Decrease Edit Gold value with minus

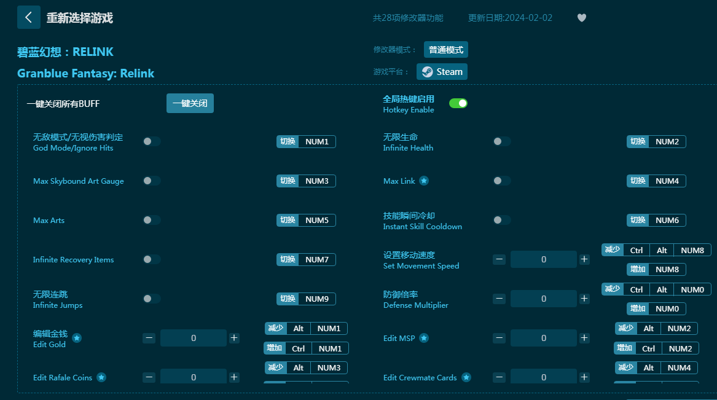[149, 338]
